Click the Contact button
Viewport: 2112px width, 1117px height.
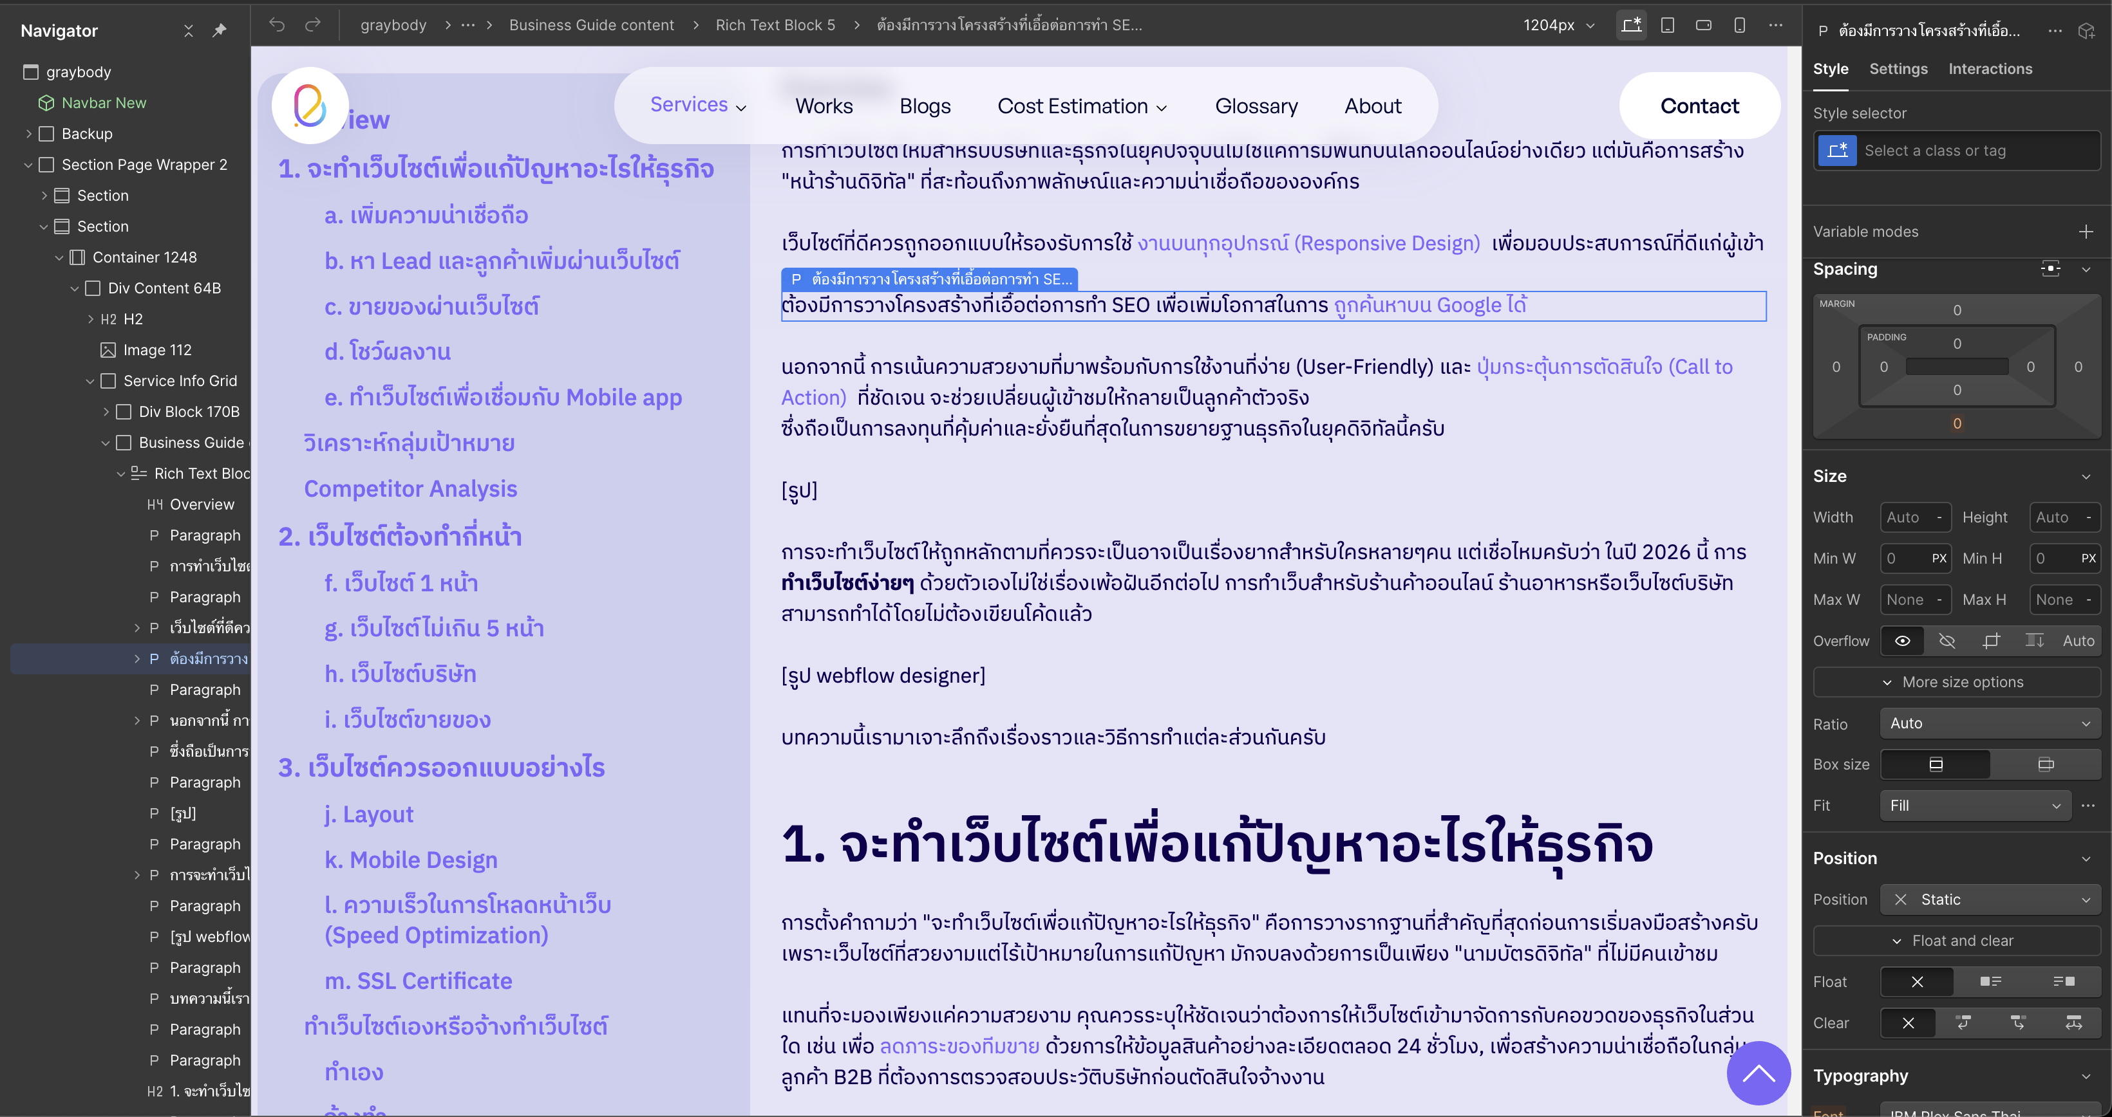coord(1699,106)
